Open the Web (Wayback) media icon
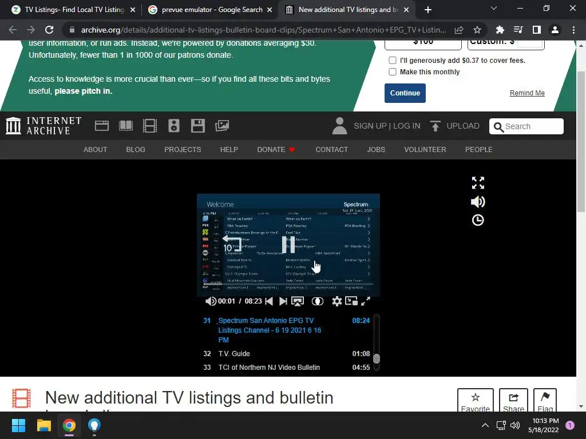The height and width of the screenshot is (439, 586). coord(102,126)
